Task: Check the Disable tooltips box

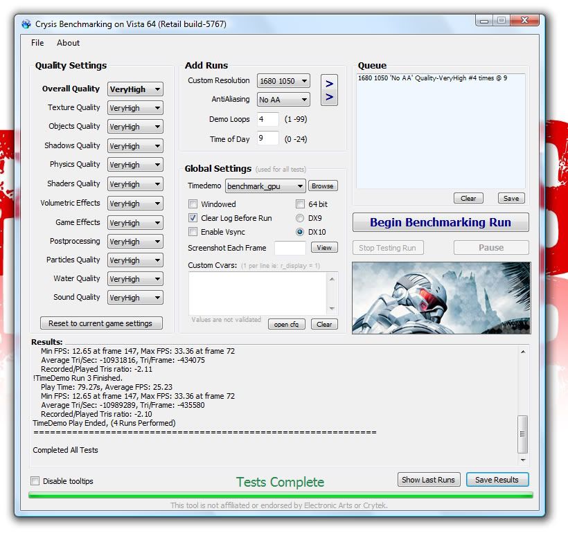Action: 35,481
